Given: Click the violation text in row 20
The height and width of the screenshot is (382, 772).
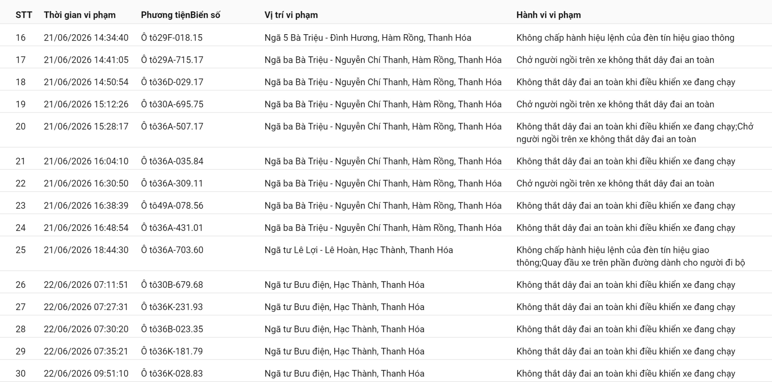Looking at the screenshot, I should [635, 133].
